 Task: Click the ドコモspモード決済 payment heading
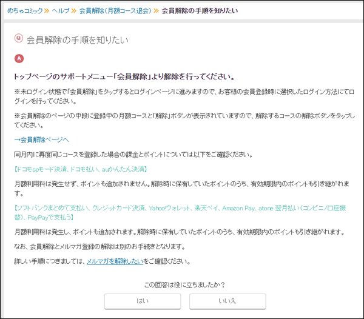click(81, 169)
